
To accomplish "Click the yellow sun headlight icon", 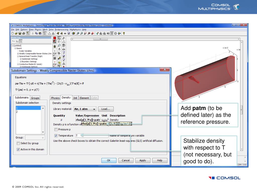I will [x=59, y=63].
